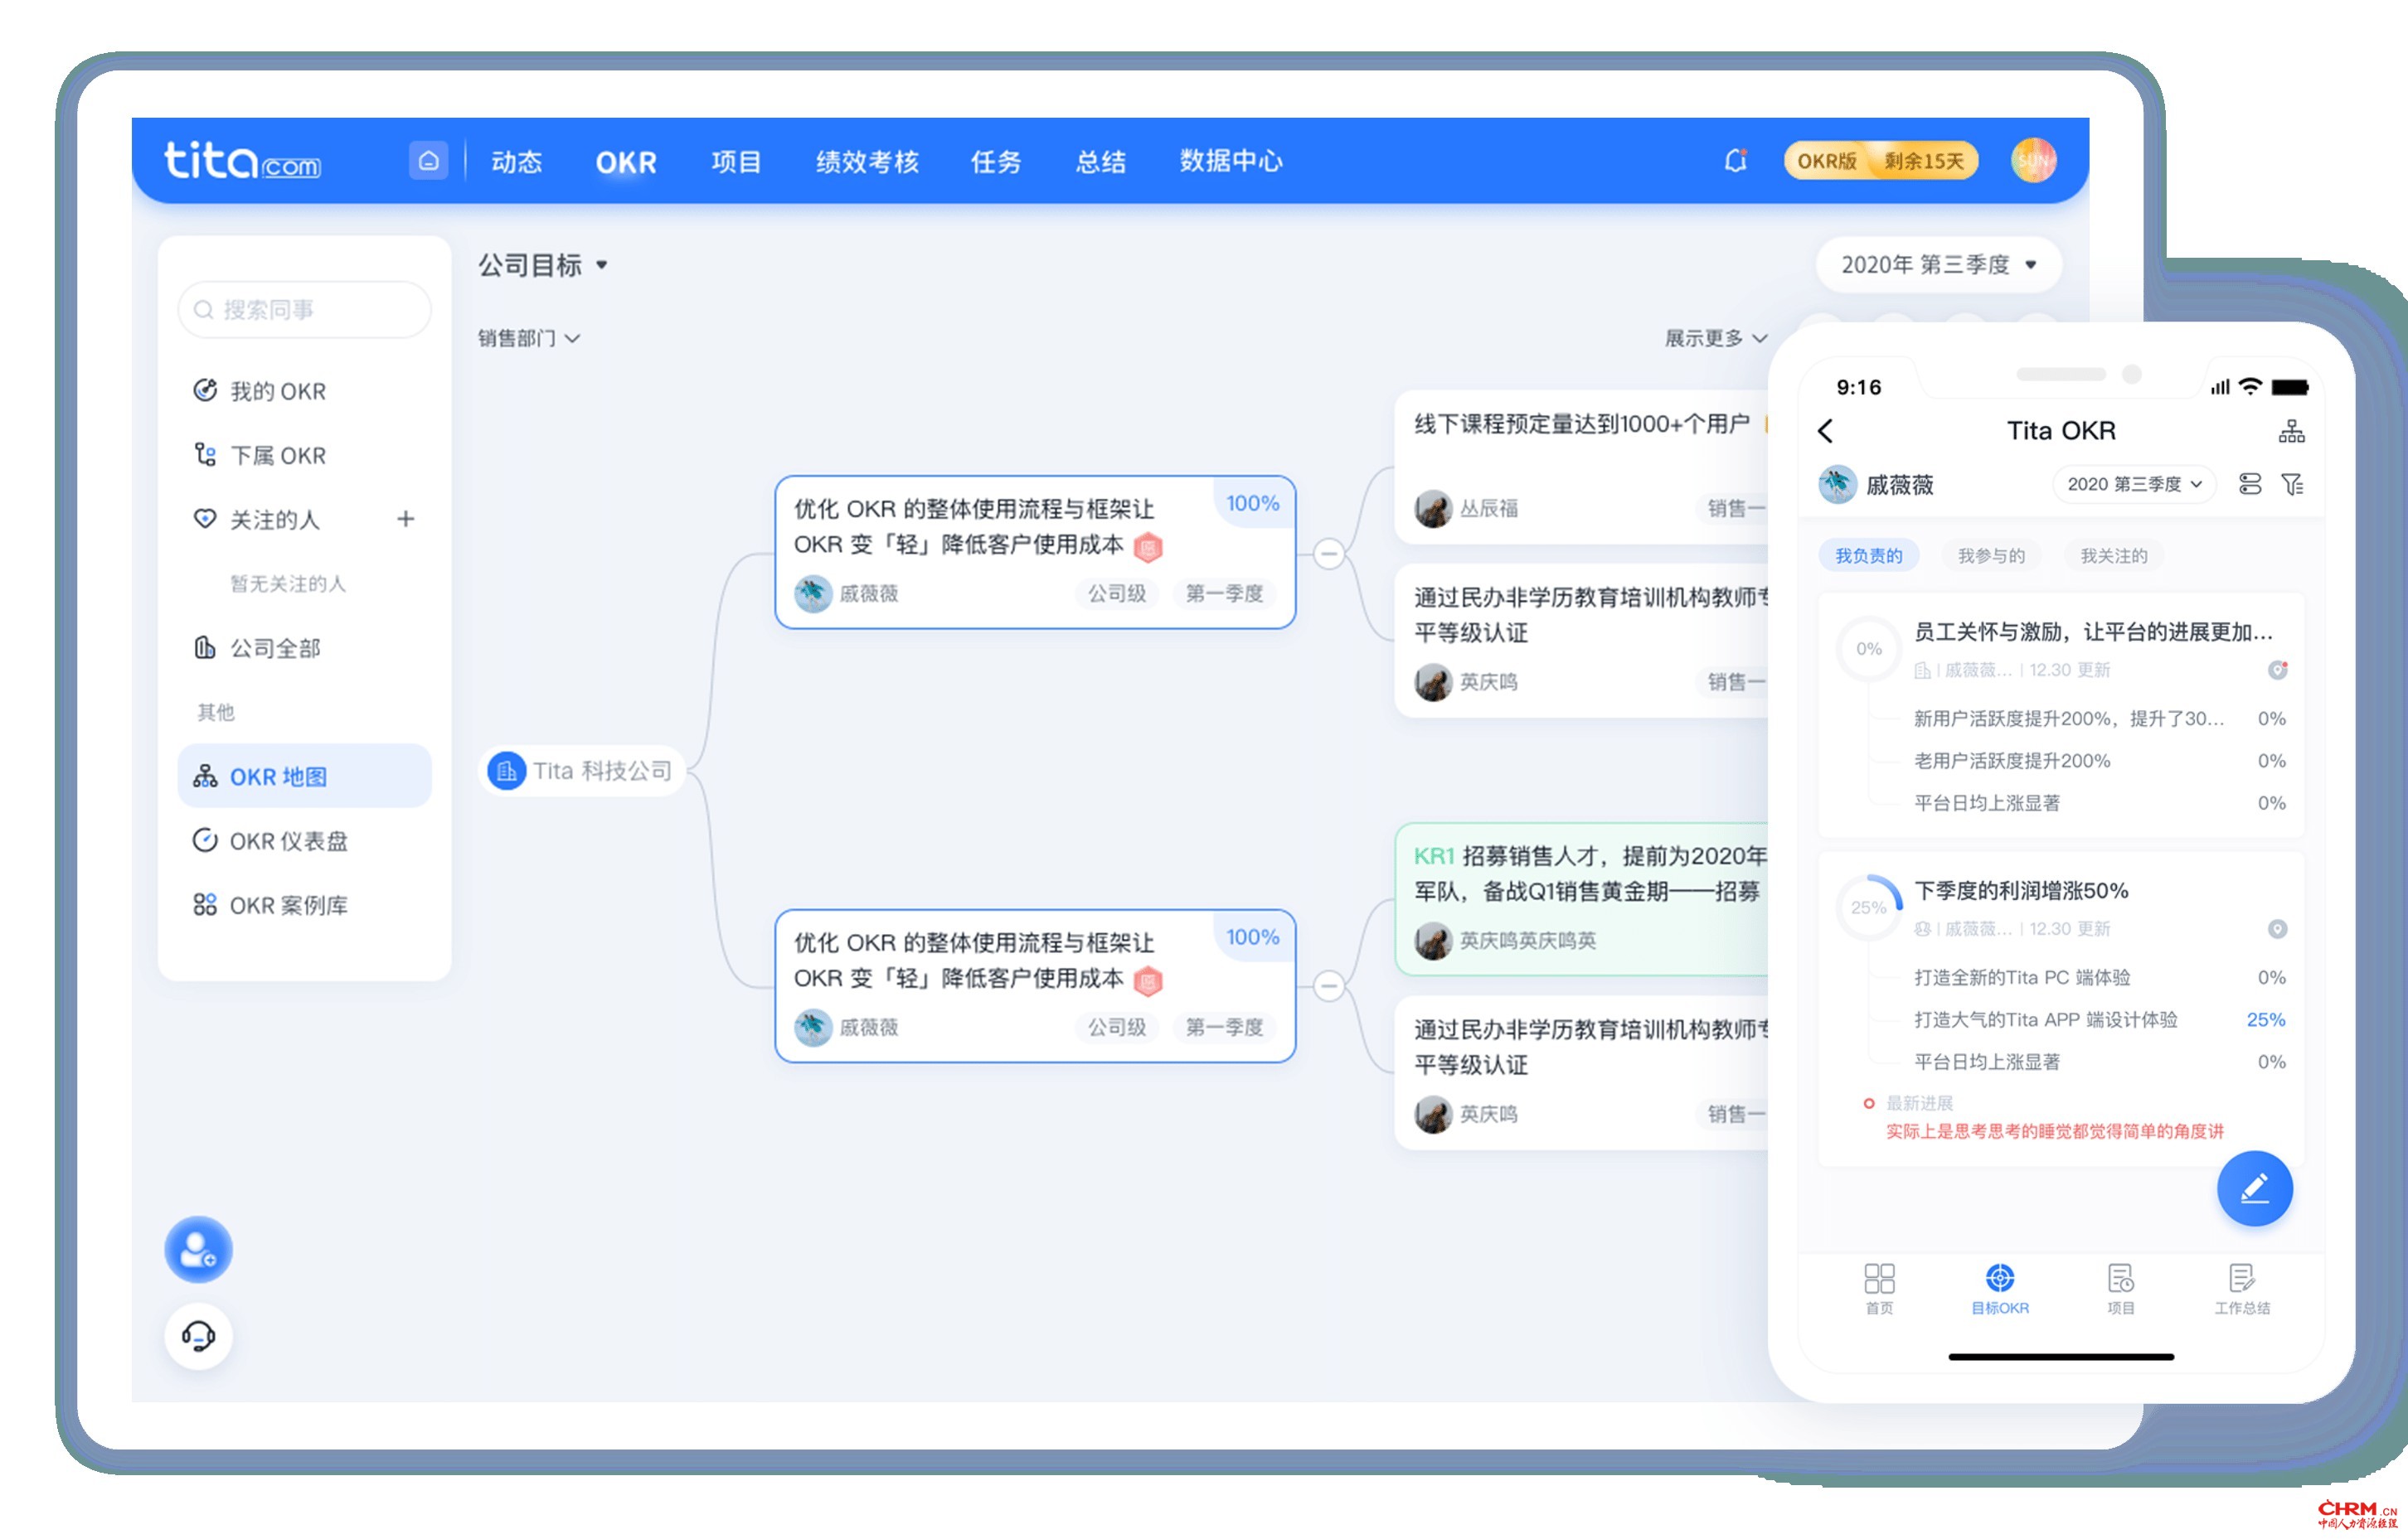The image size is (2408, 1539).
Task: Tap 老用户活跃度提升200% key result
Action: tap(2012, 762)
